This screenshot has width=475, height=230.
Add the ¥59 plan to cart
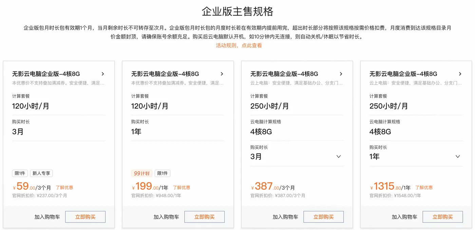pos(47,217)
